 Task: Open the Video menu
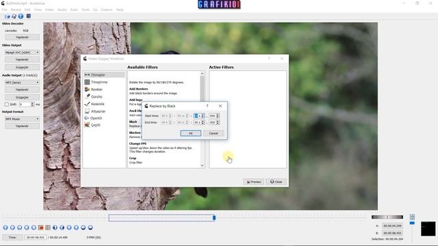(49, 10)
